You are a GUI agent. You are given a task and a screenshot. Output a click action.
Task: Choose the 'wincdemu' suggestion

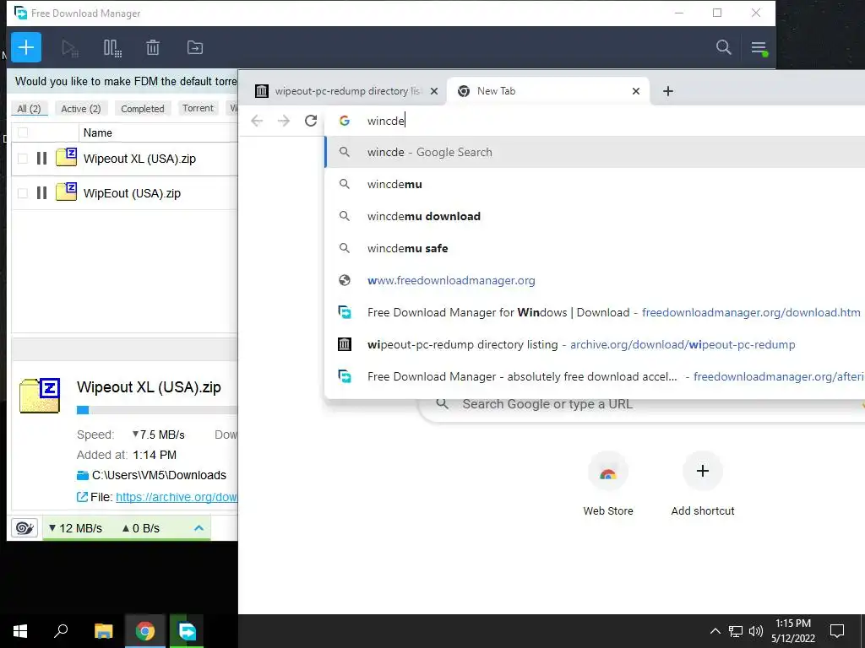coord(595,184)
